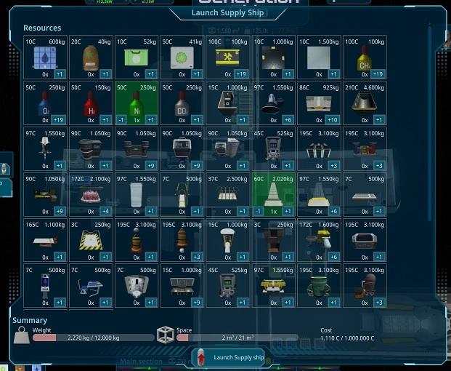
Task: Add ten 86C 925kg items with +10
Action: (x=332, y=120)
